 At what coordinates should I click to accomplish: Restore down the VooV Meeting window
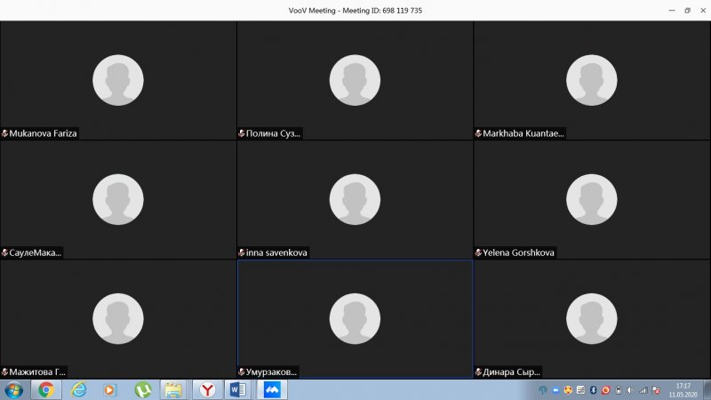(687, 11)
